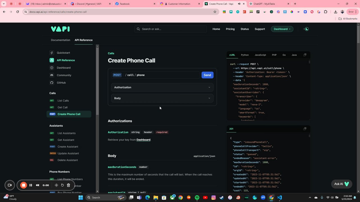Viewport: 360px width, 202px height.
Task: Click the sidebar vertical scrollbar
Action: [98, 81]
